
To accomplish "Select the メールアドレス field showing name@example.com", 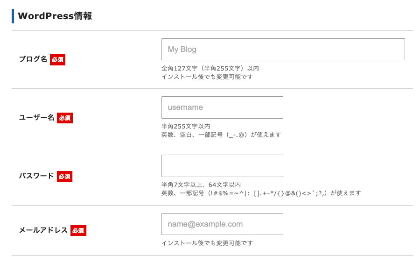I will [222, 224].
